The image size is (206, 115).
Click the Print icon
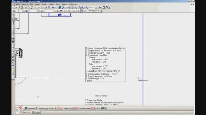tap(26, 8)
